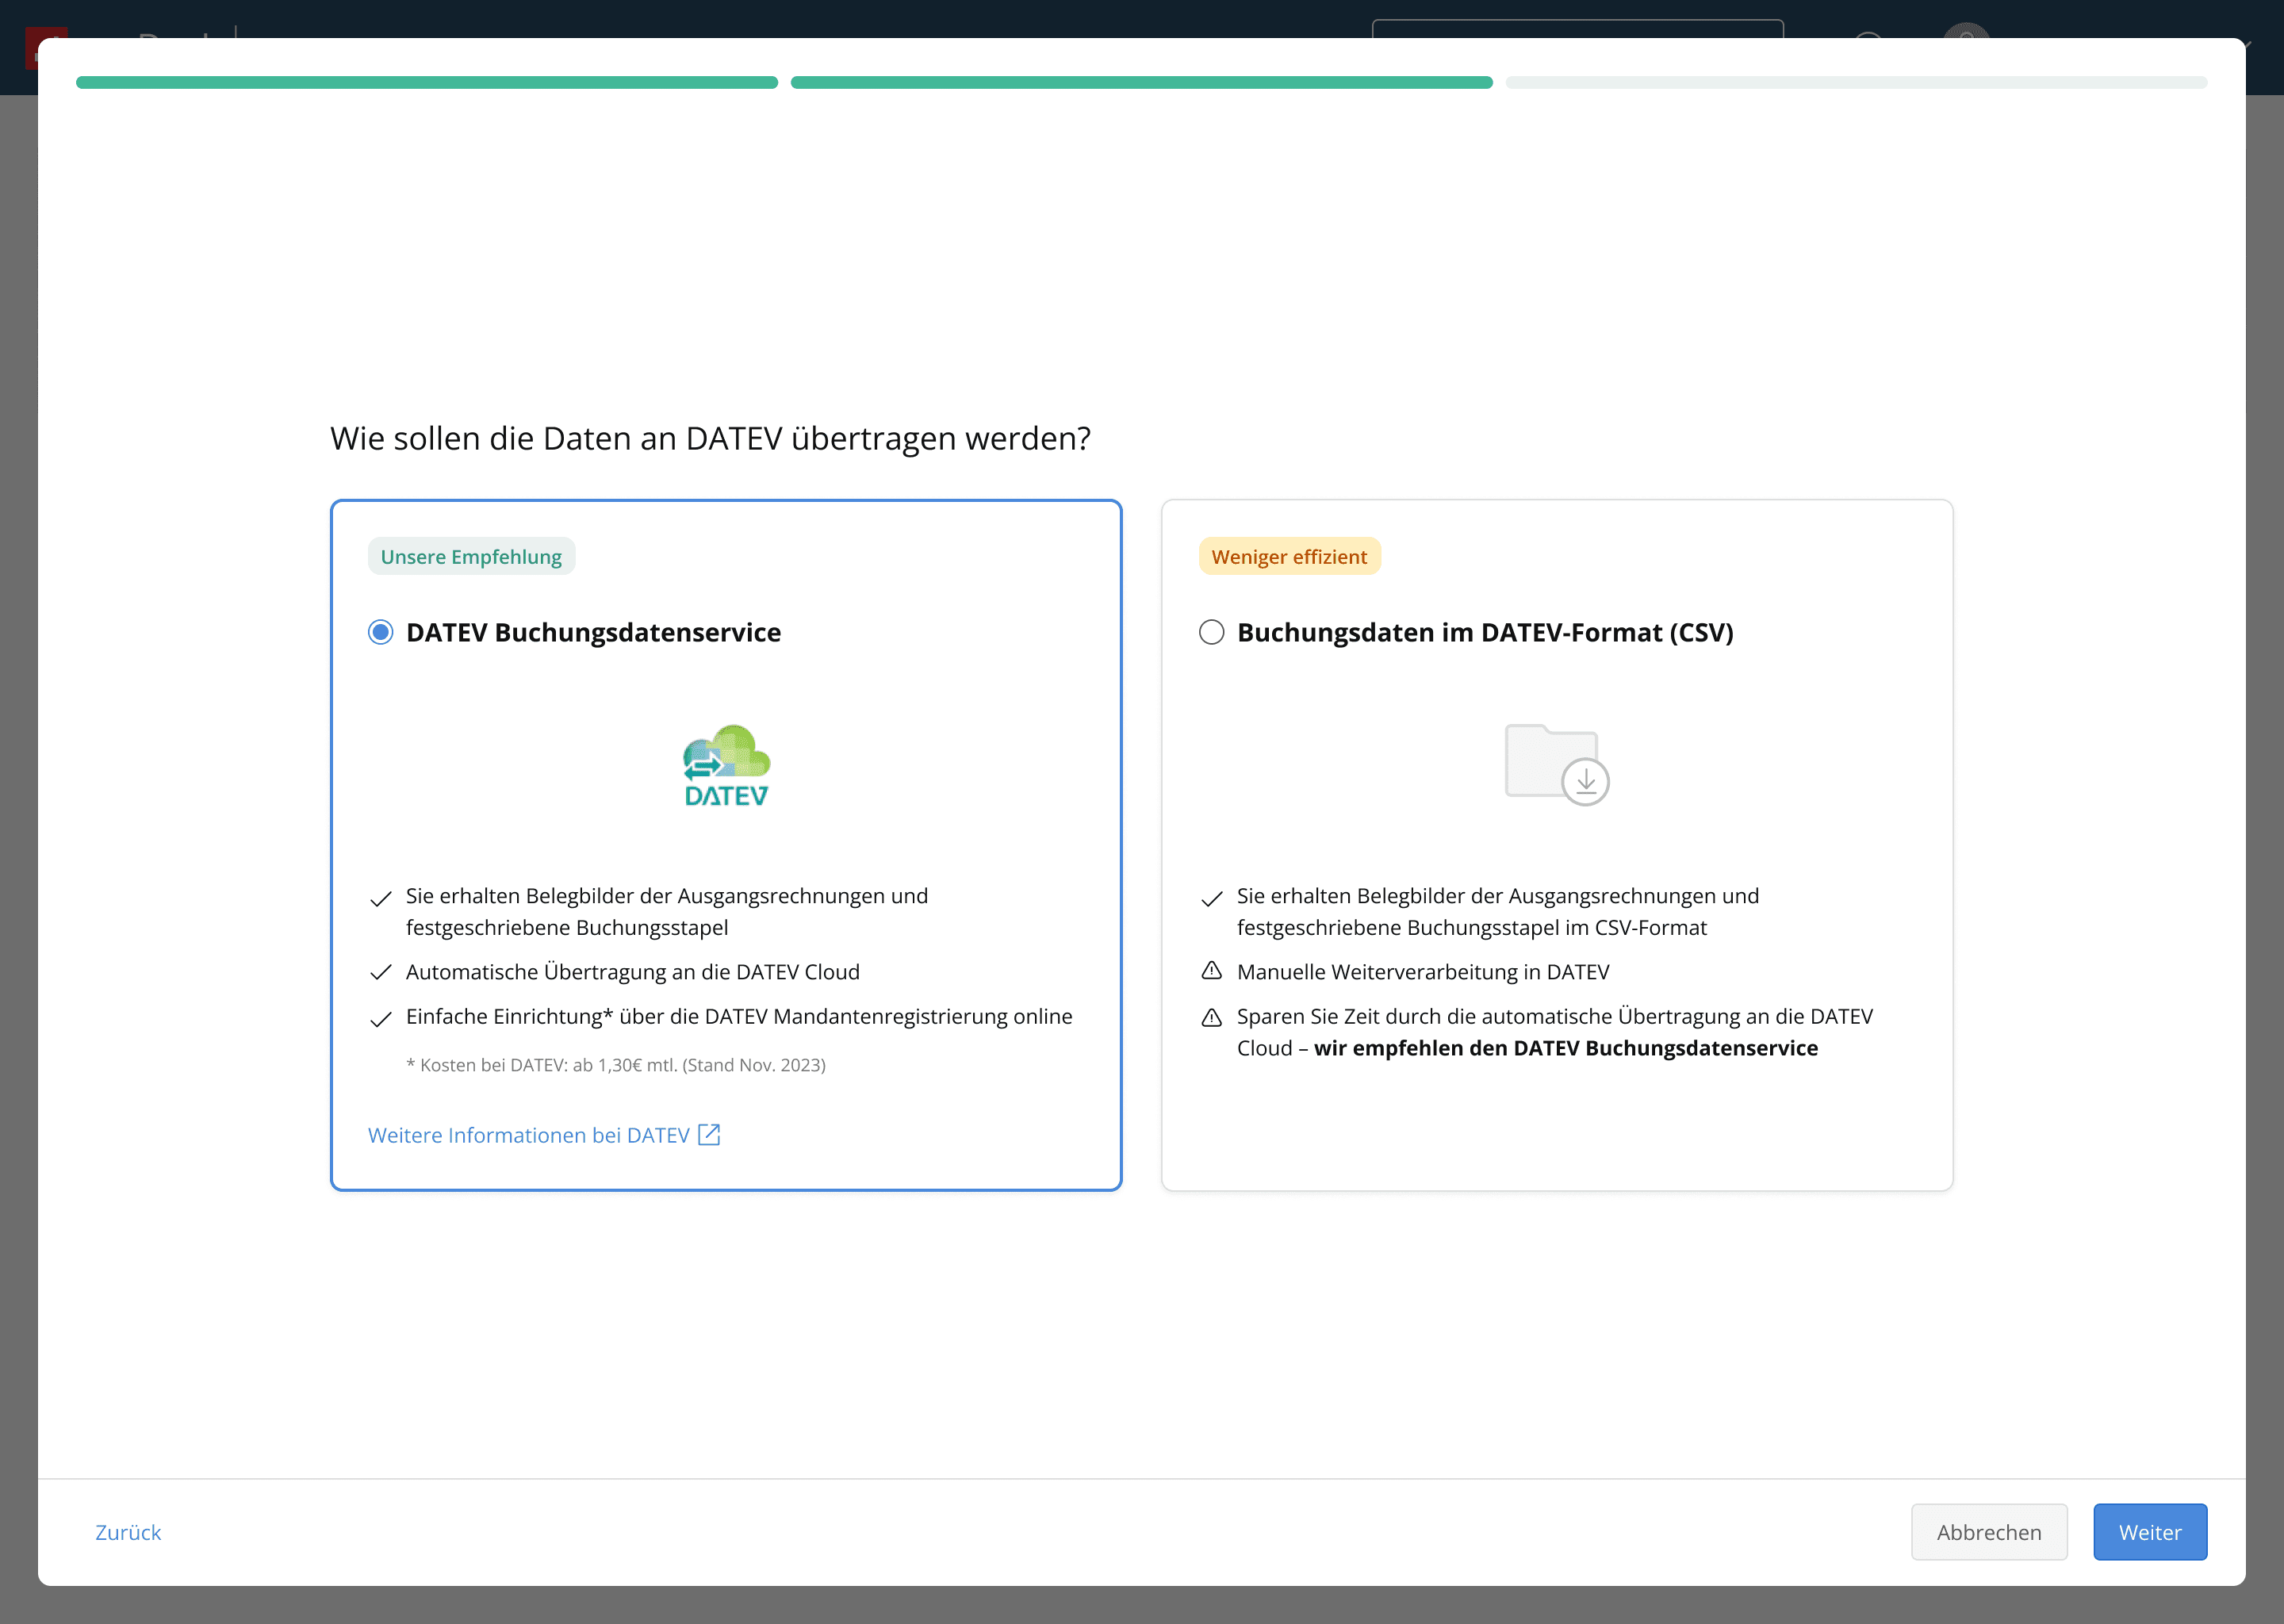Open Weitere Informationen bei DATEV link
Screen dimensions: 2284x1624
click(x=528, y=1135)
